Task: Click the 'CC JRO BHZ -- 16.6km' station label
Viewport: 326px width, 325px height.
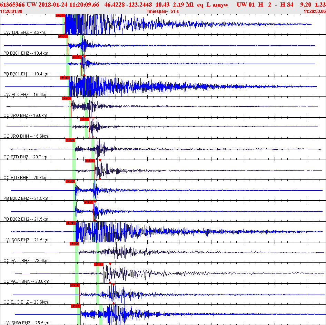Action: coord(26,115)
